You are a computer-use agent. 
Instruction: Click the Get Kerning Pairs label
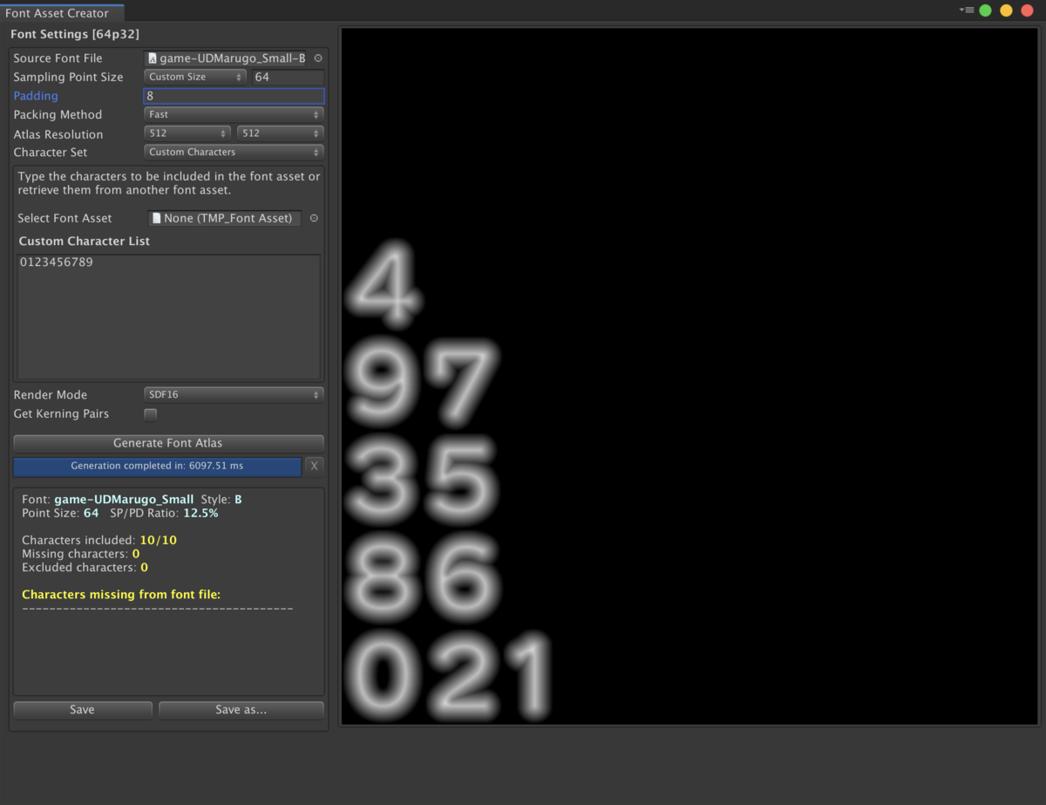tap(61, 413)
